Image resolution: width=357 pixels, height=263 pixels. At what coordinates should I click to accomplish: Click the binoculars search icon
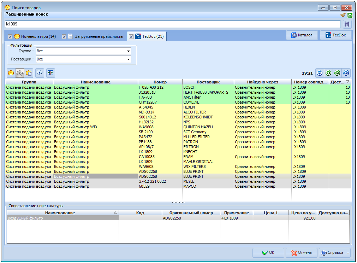click(347, 24)
